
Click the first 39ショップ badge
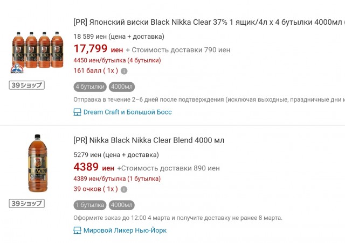click(x=26, y=85)
